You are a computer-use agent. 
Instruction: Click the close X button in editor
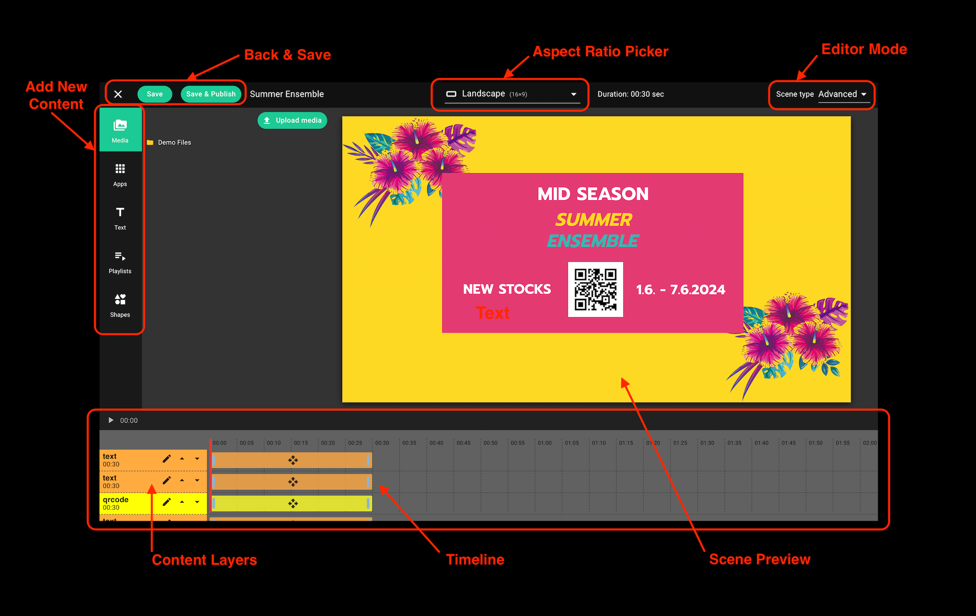coord(118,94)
